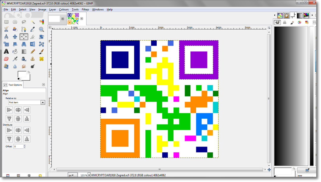Increase the Offset value with stepper

coord(25,145)
